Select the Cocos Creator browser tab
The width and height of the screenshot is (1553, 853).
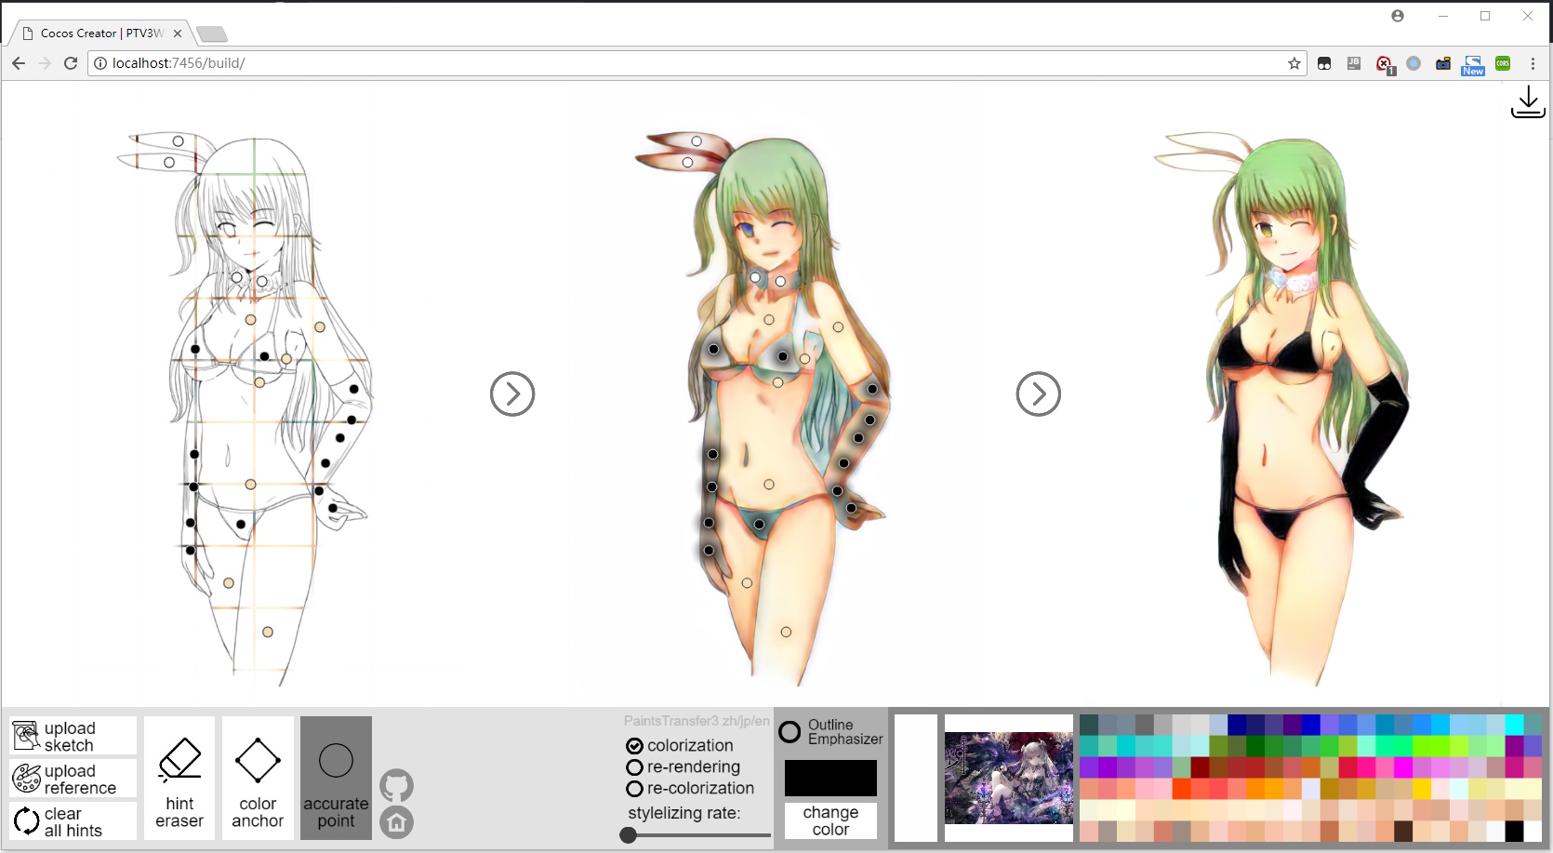[102, 33]
